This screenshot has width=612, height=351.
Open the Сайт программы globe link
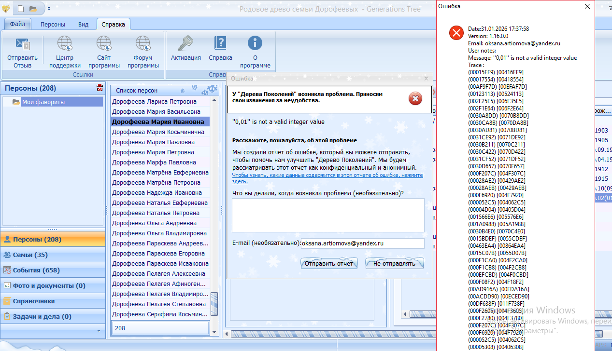104,44
